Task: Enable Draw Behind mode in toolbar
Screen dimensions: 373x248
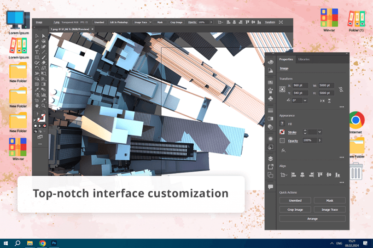Action: click(40, 131)
